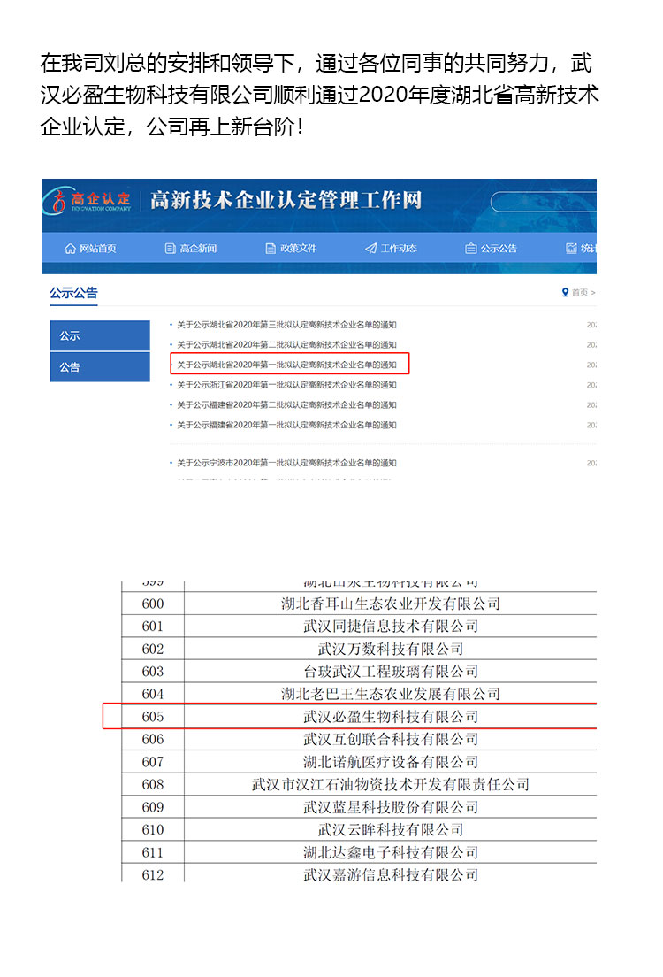
Task: Click the icon beside 公示公告 in navbar
Action: (471, 249)
